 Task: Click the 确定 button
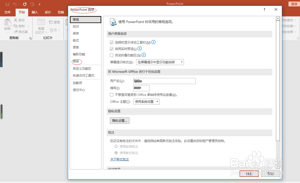click(249, 174)
